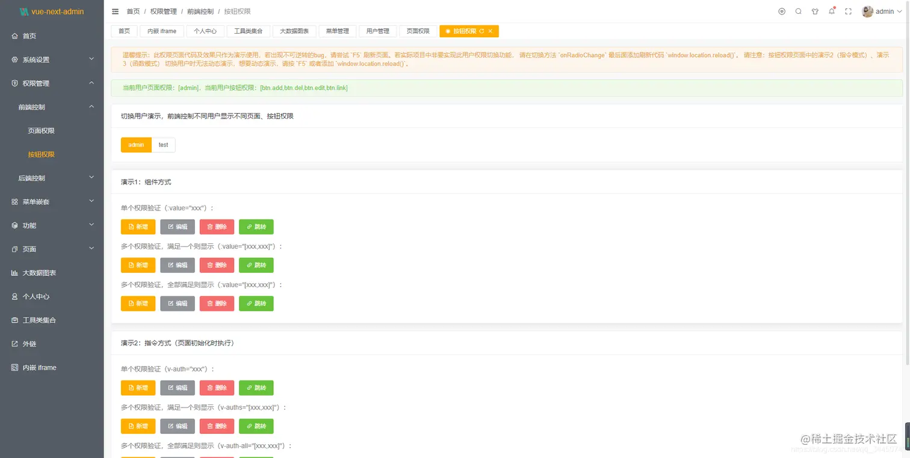910x458 pixels.
Task: Click 编辑 under single :value validation
Action: pyautogui.click(x=178, y=227)
